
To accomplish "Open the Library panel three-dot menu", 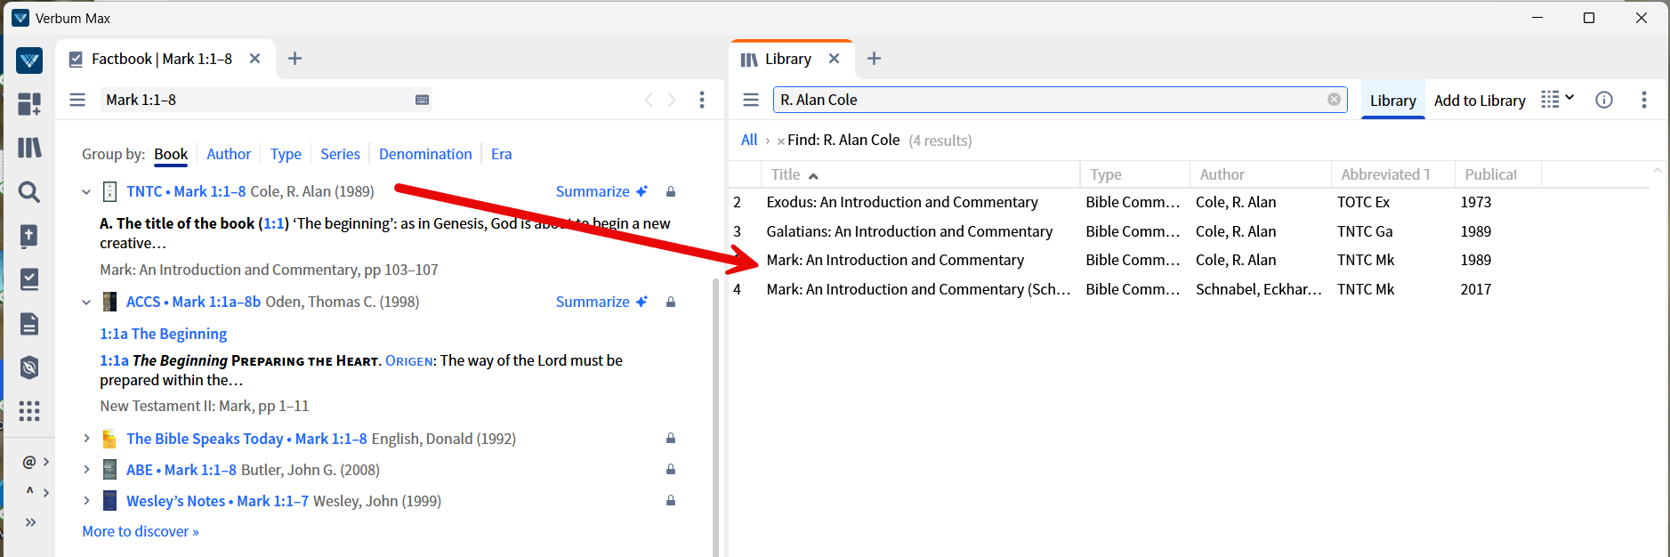I will [x=1644, y=100].
